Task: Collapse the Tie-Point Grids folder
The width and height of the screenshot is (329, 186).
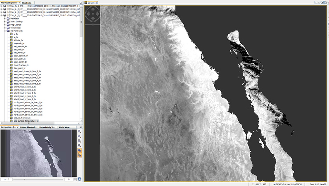Action: tap(5, 31)
